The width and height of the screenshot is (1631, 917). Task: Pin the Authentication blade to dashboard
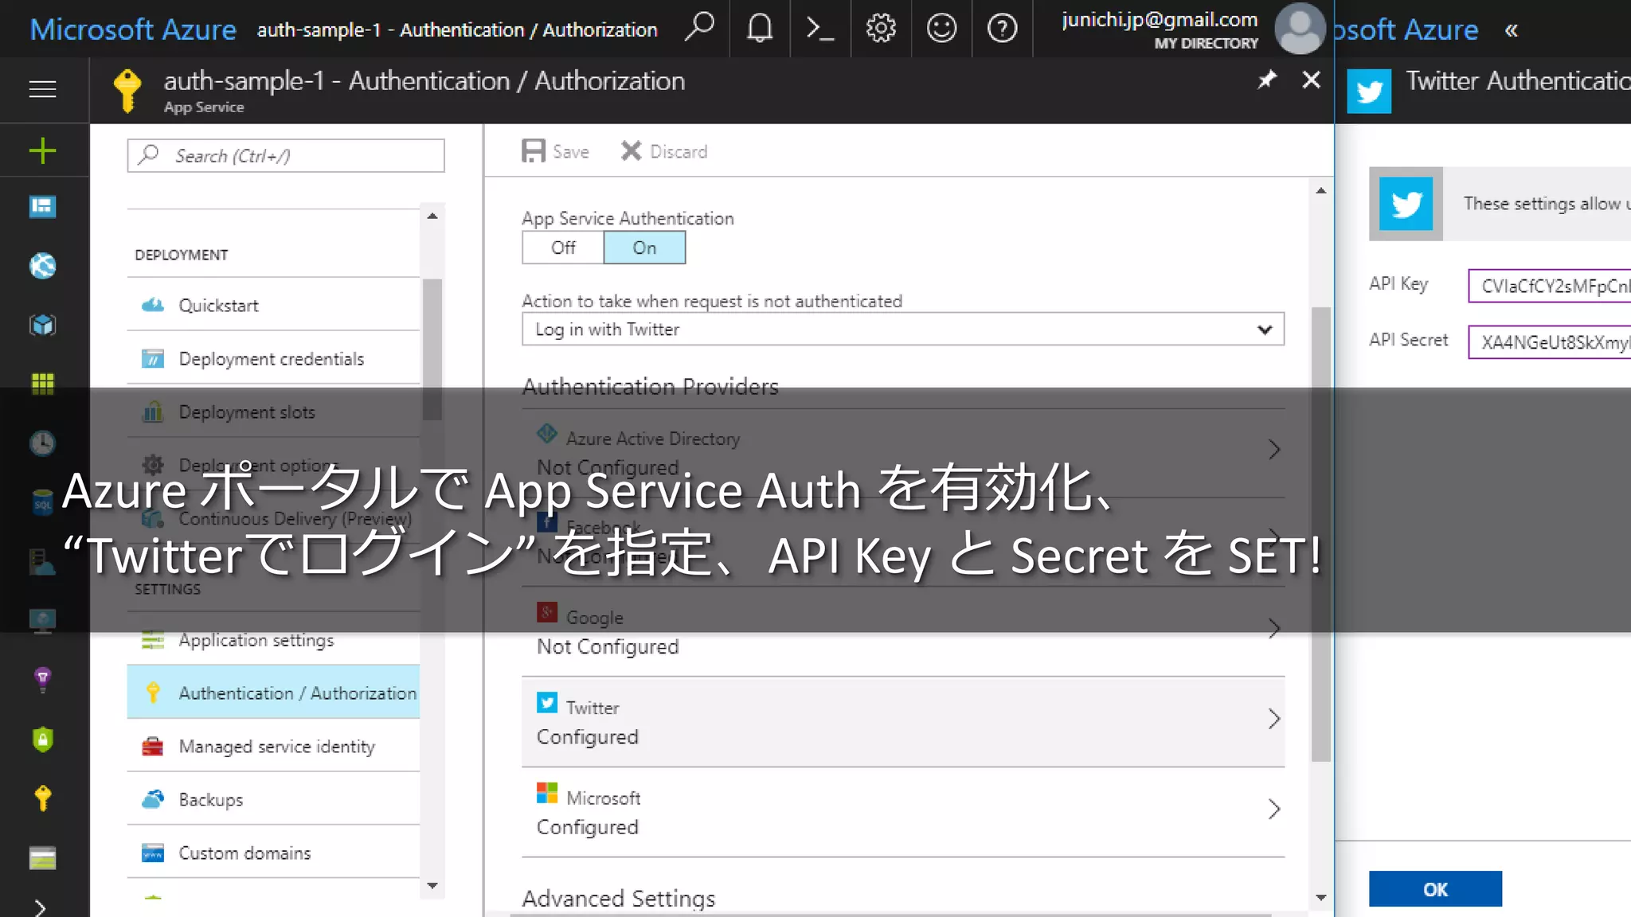(x=1266, y=80)
